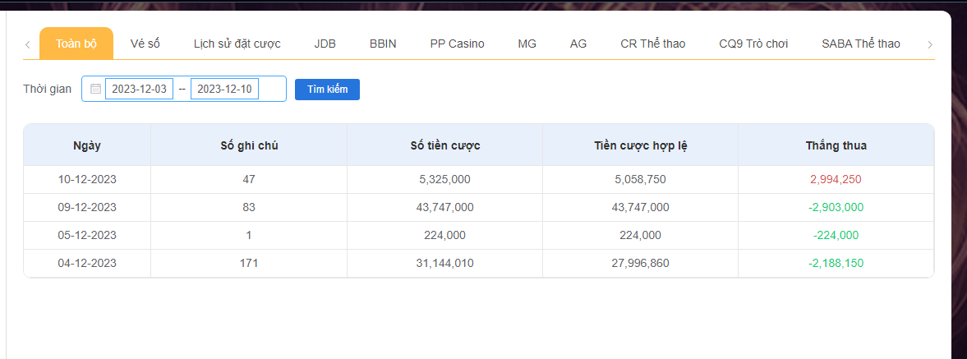The height and width of the screenshot is (359, 967).
Task: Click the Thắng thua column header
Action: point(836,145)
